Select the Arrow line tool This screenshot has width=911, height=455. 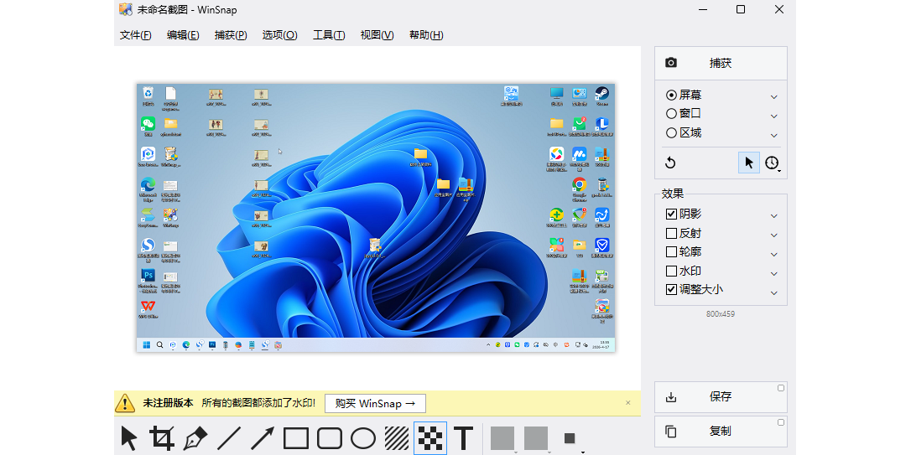click(x=262, y=438)
